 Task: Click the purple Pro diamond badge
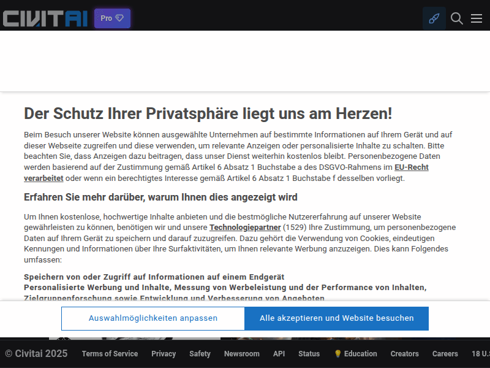(x=112, y=18)
